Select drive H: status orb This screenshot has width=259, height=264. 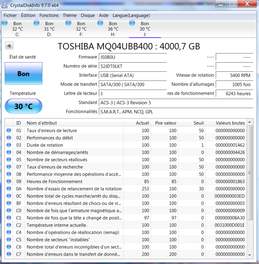click(x=100, y=23)
